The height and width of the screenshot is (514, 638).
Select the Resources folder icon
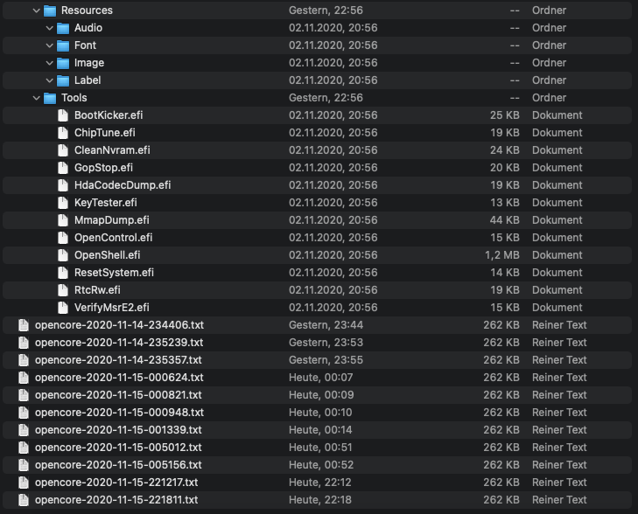50,10
